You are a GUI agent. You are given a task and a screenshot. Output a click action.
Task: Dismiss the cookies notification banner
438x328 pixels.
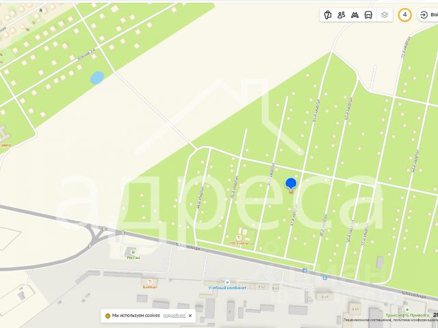(x=190, y=316)
